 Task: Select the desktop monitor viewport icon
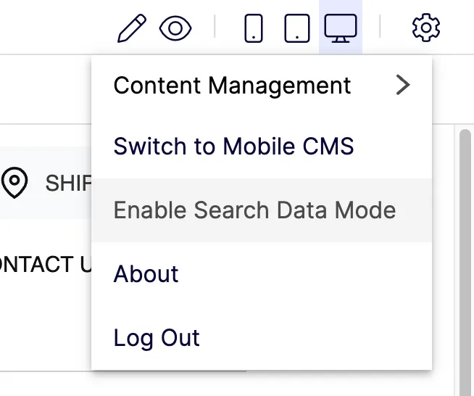[x=341, y=28]
